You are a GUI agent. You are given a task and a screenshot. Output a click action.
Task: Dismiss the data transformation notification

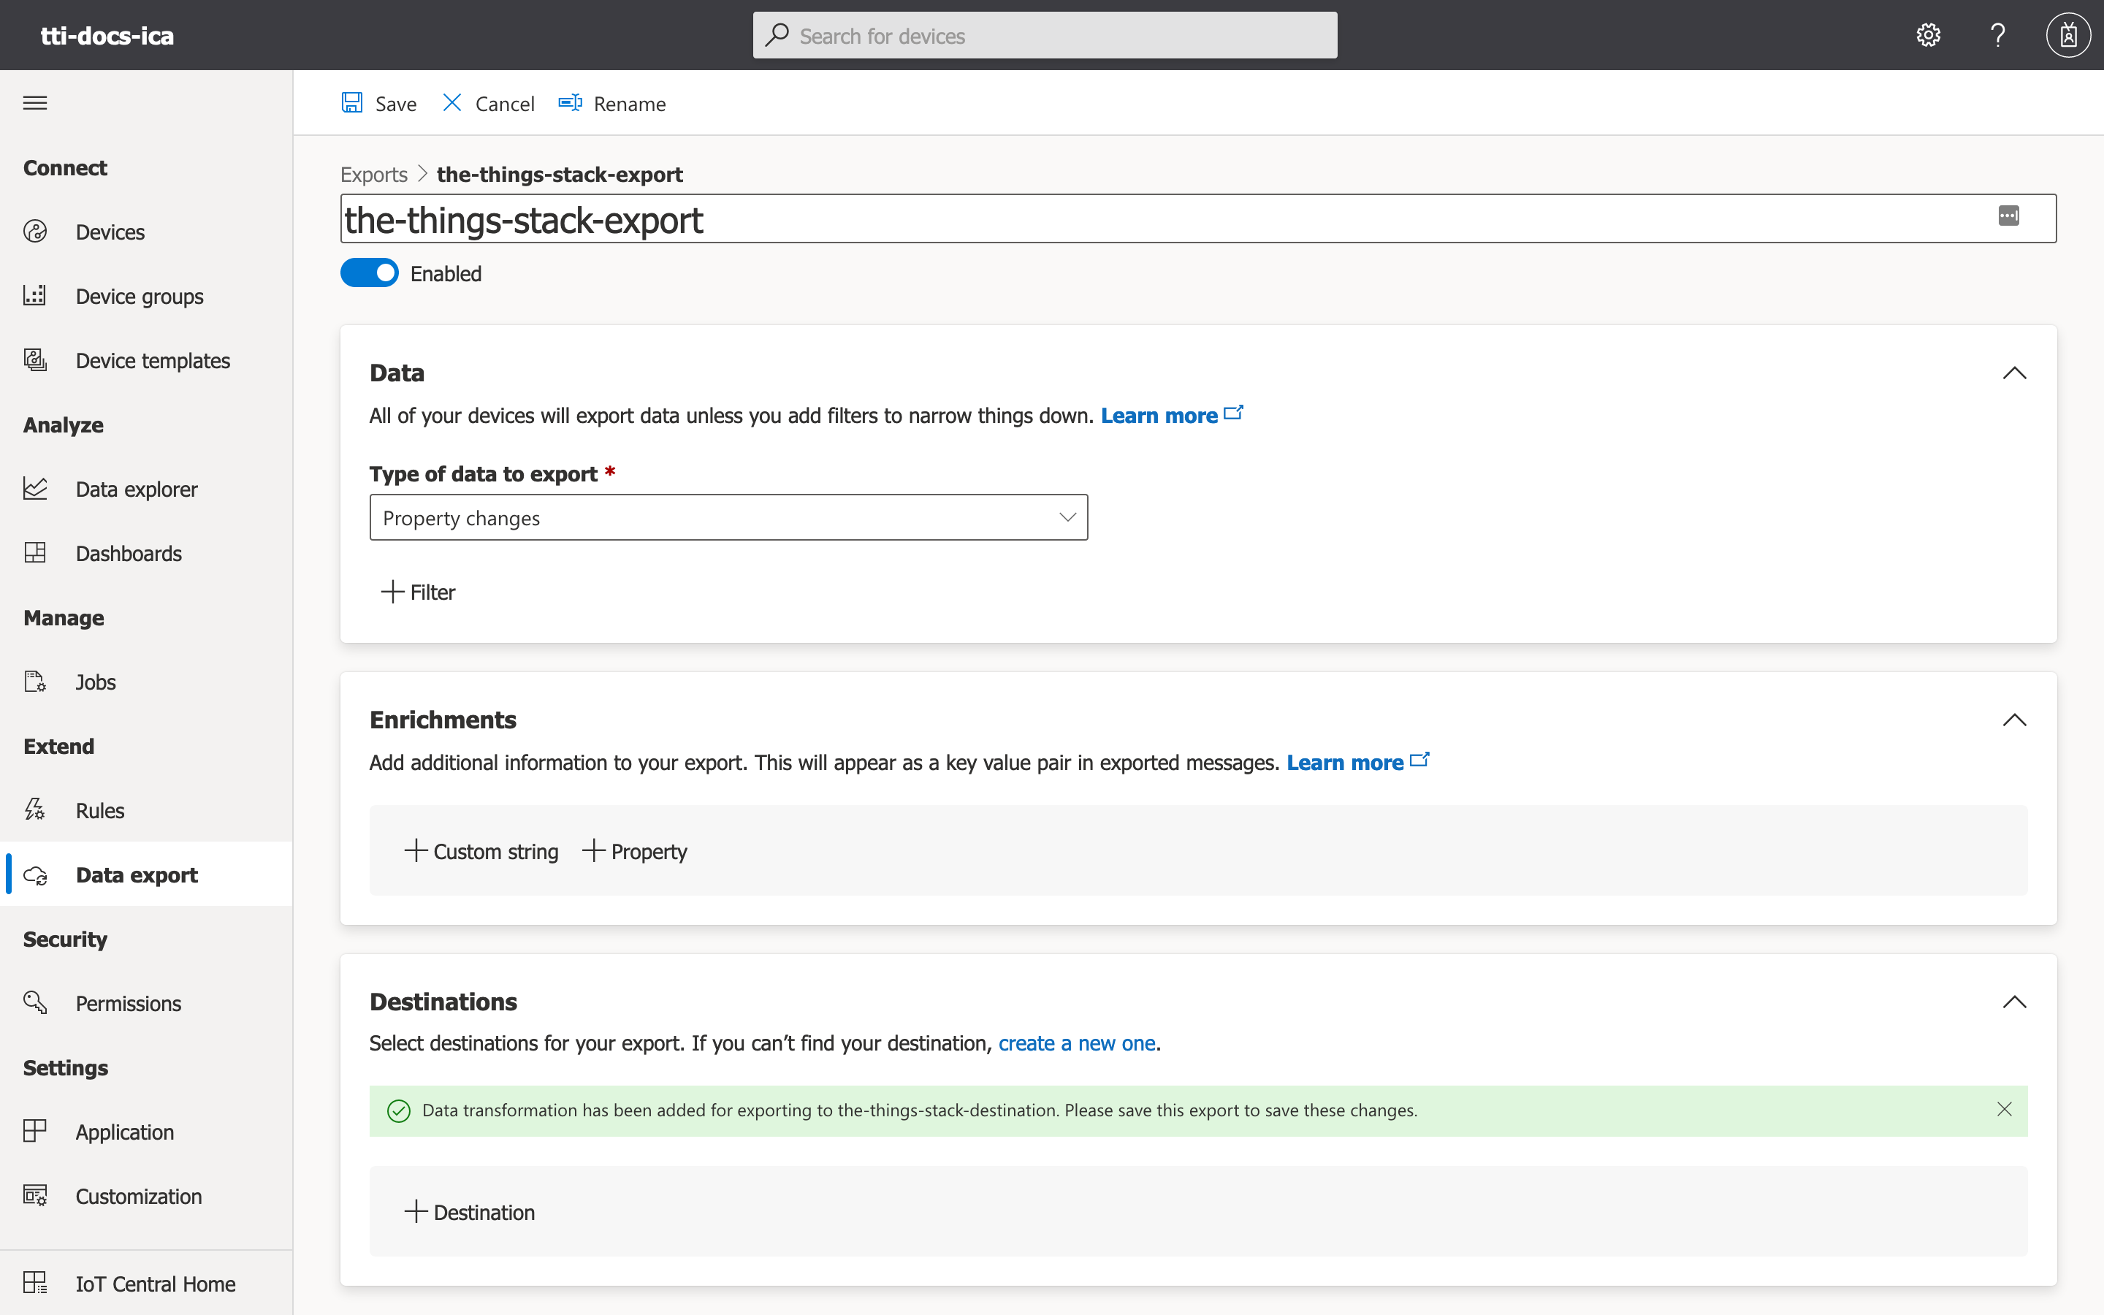[2004, 1110]
